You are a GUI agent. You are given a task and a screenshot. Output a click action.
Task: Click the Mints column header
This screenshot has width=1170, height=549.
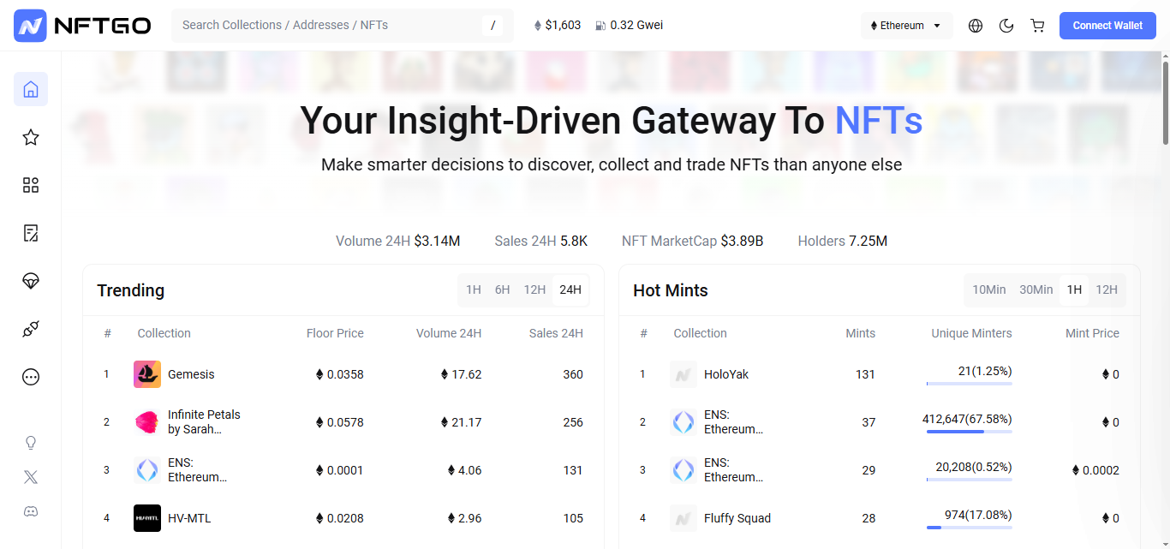click(x=860, y=333)
